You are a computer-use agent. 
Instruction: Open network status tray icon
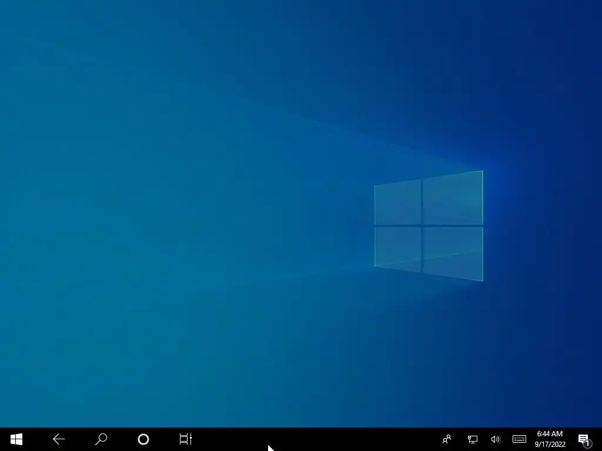coord(472,439)
